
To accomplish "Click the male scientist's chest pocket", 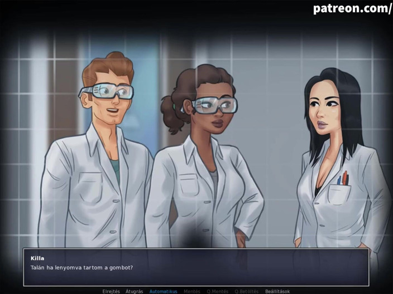I will click(90, 188).
